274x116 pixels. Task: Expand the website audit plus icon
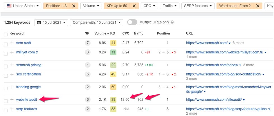pos(12,100)
